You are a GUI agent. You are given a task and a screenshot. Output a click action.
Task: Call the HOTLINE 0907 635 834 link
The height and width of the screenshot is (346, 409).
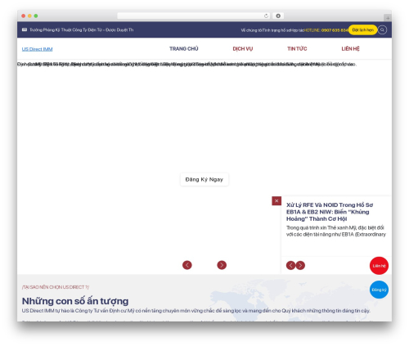(x=326, y=30)
